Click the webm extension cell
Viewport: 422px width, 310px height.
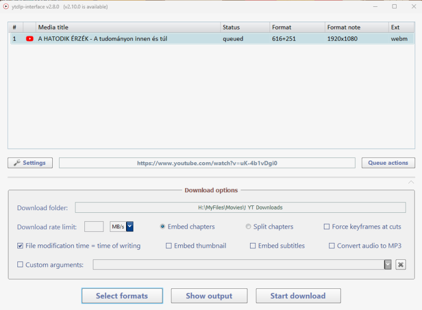click(399, 39)
